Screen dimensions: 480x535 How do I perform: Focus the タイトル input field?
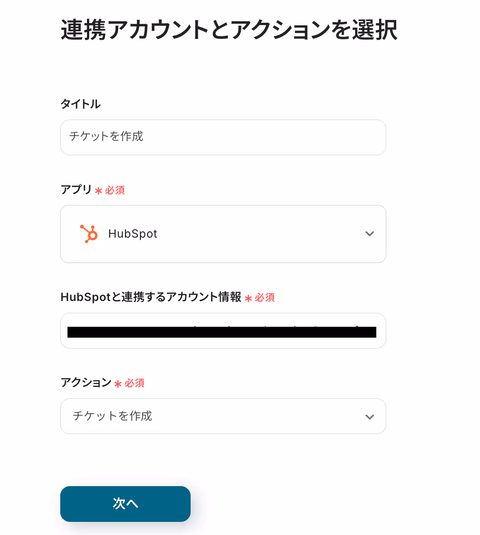(x=223, y=137)
